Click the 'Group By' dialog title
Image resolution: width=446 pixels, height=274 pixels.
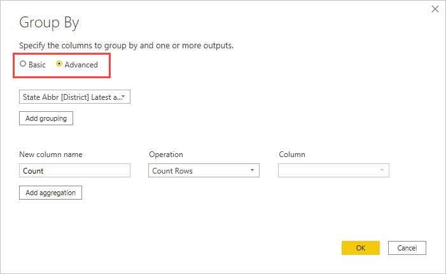coord(49,23)
